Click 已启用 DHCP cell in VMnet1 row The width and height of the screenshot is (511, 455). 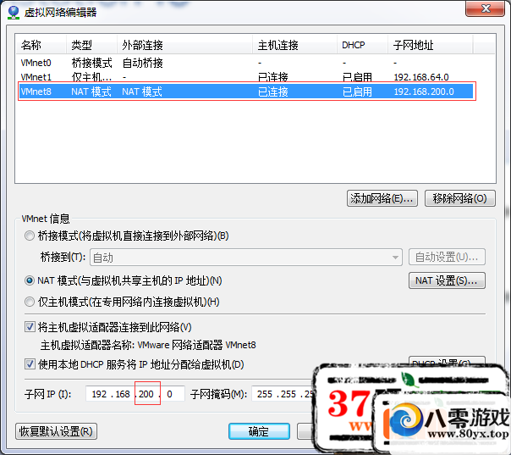(357, 77)
